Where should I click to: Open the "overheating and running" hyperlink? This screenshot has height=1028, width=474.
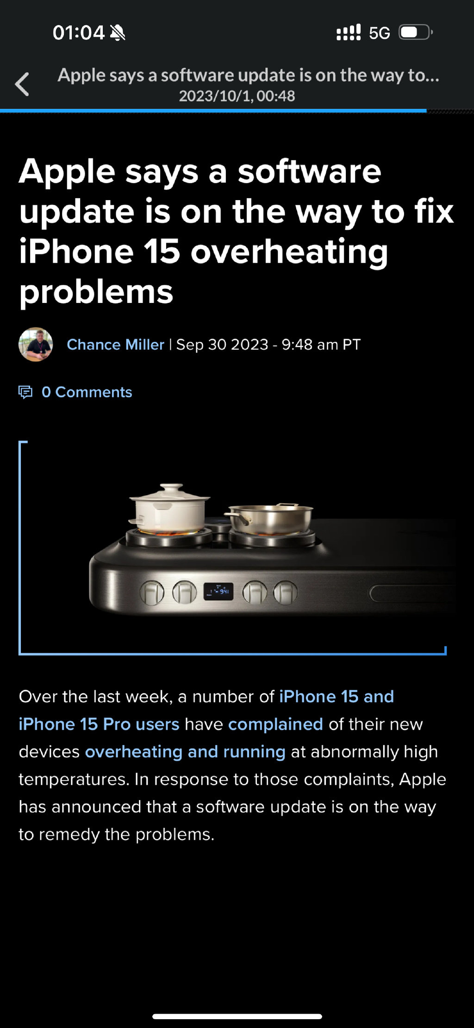[185, 752]
